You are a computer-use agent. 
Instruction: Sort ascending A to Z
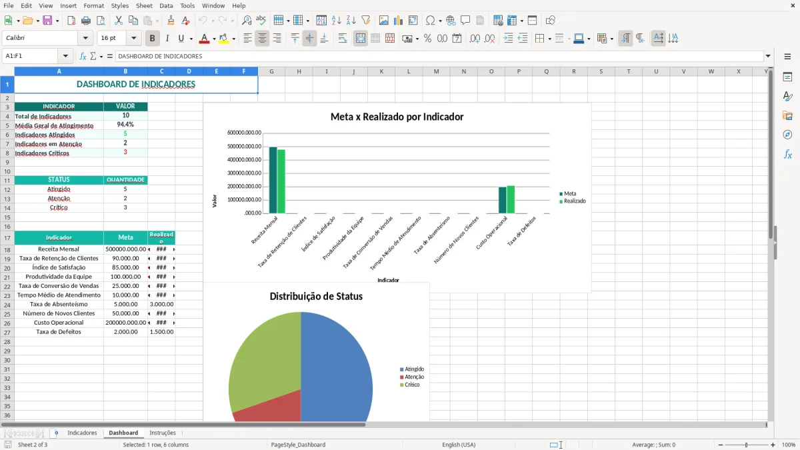(337, 21)
